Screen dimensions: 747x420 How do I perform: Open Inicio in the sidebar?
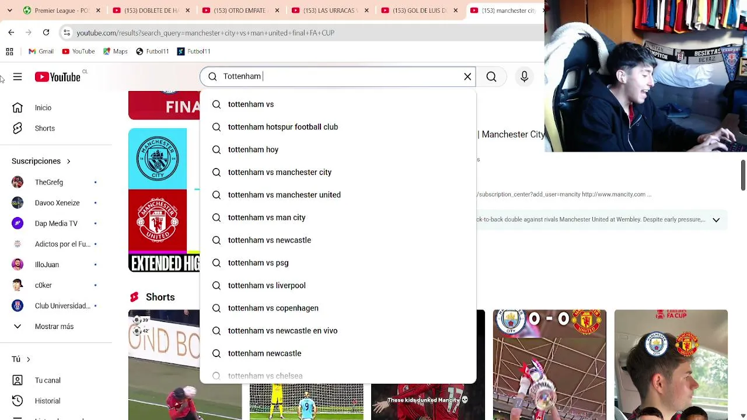[57, 108]
